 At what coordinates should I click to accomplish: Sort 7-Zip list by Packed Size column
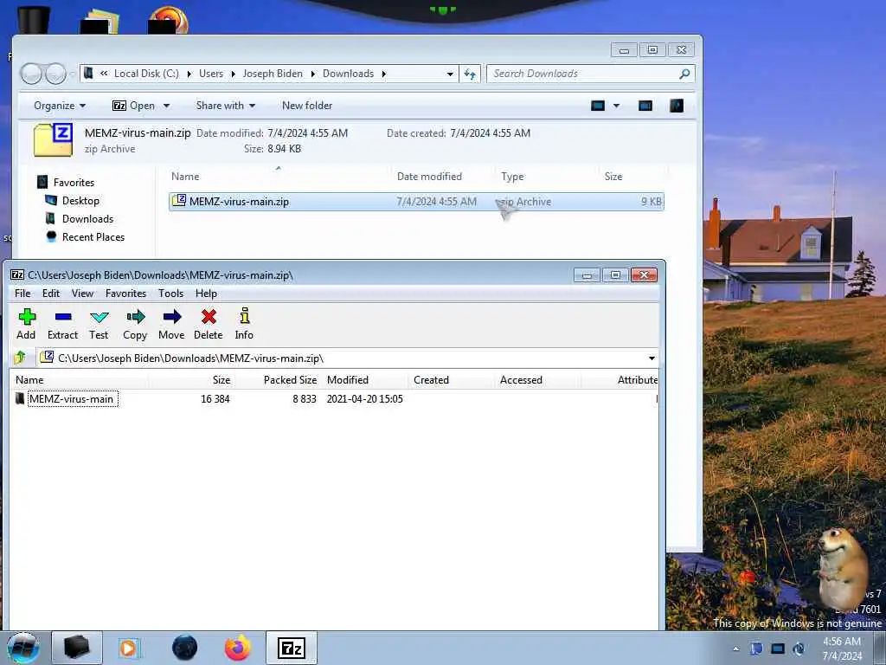point(278,380)
